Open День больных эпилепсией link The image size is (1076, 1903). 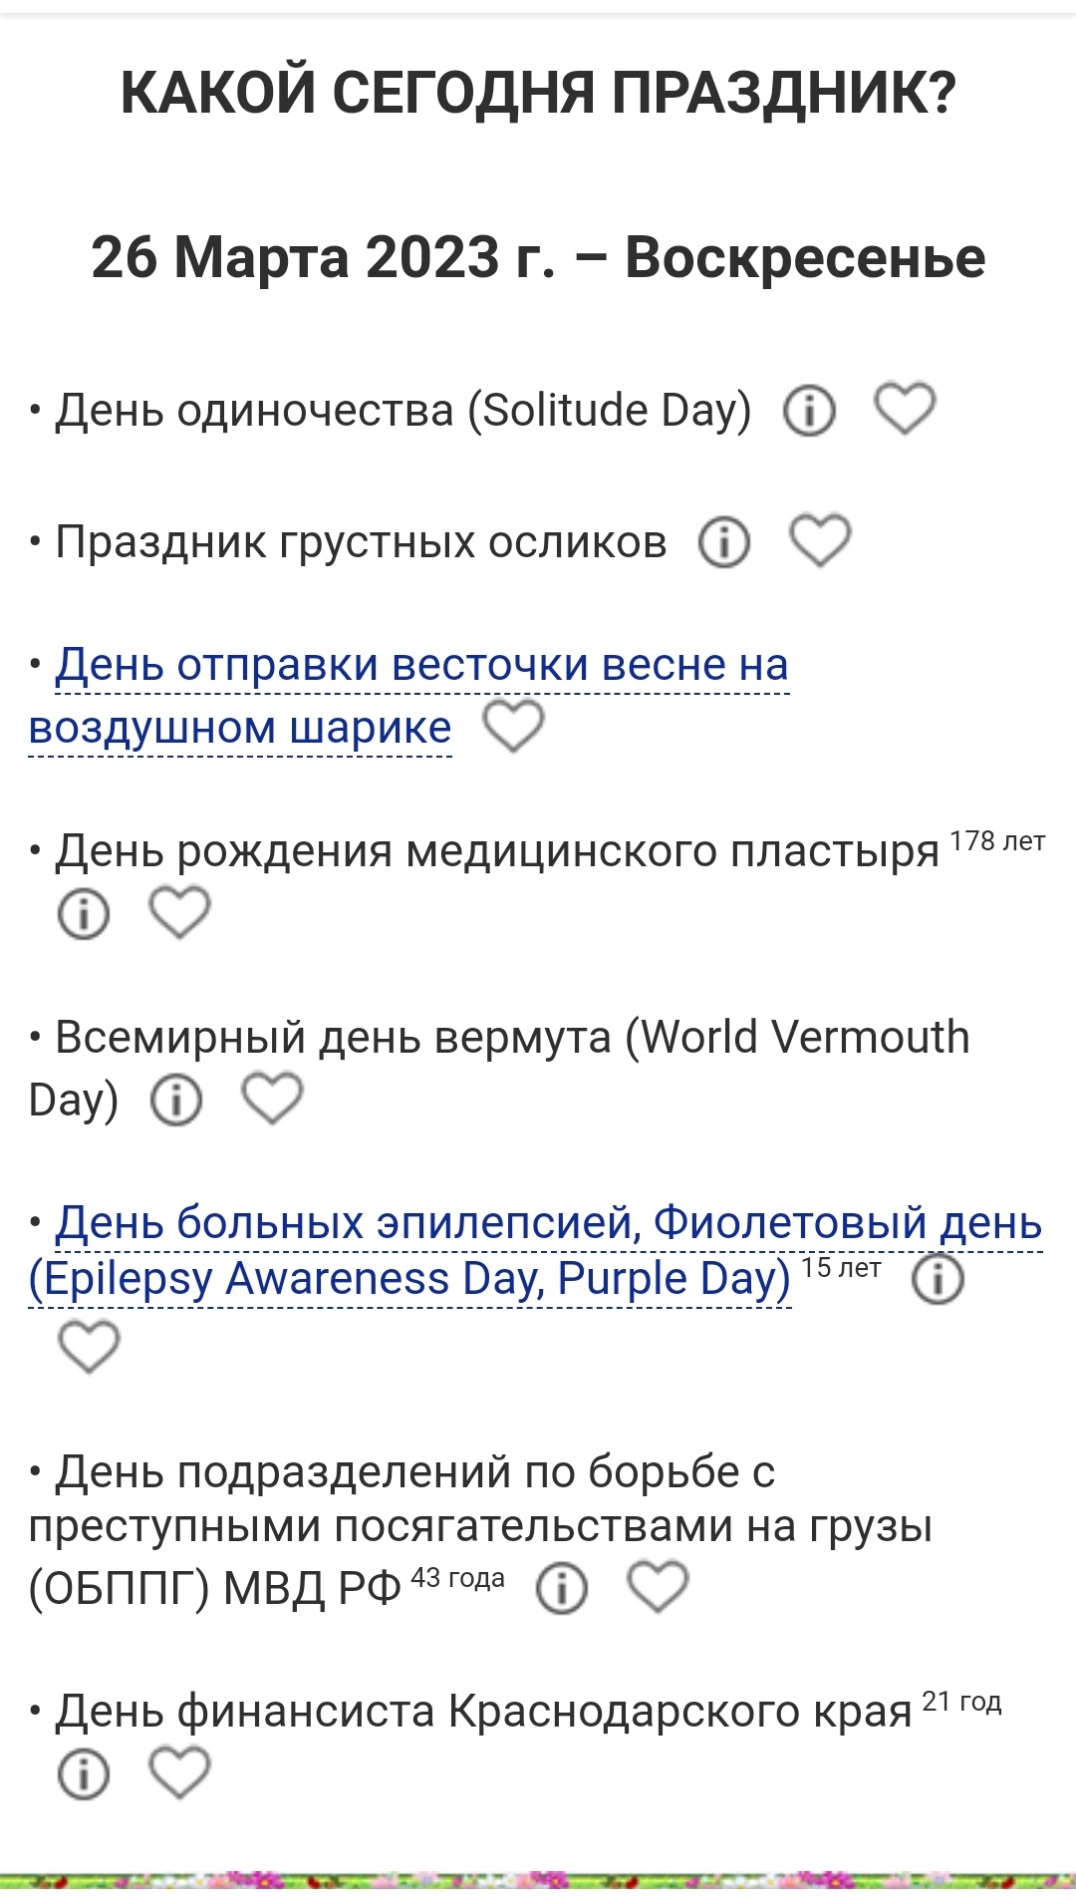548,1224
